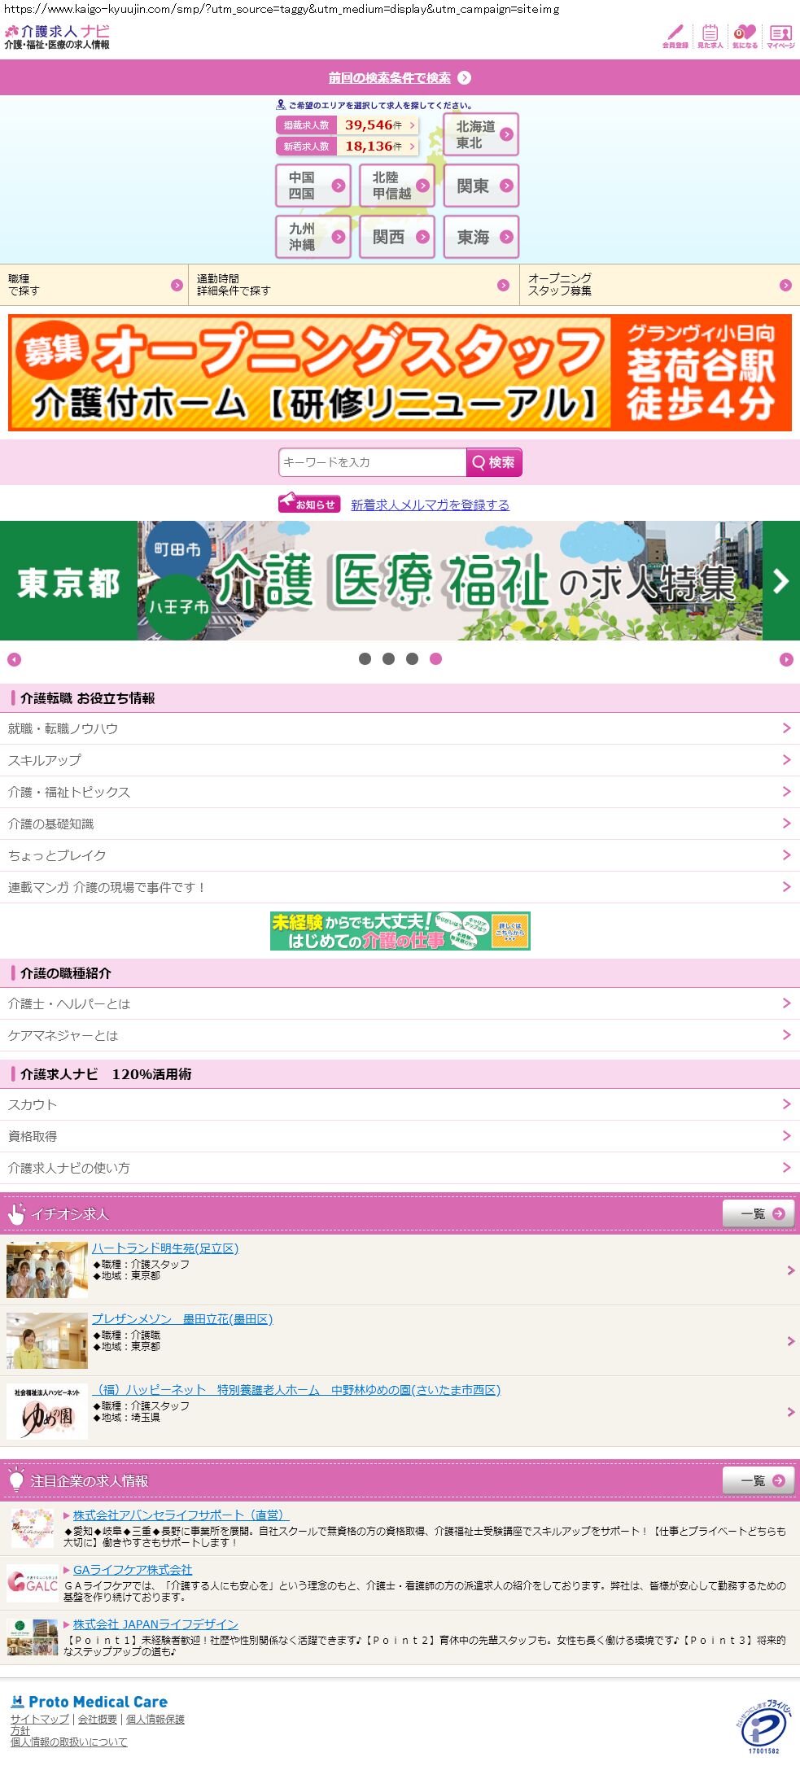The width and height of the screenshot is (800, 1766).
Task: Expand スカウト row
Action: click(400, 1104)
